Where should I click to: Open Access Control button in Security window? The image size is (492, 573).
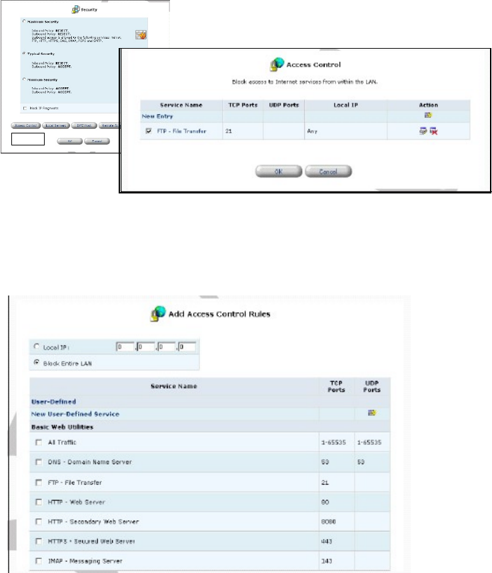pos(25,125)
